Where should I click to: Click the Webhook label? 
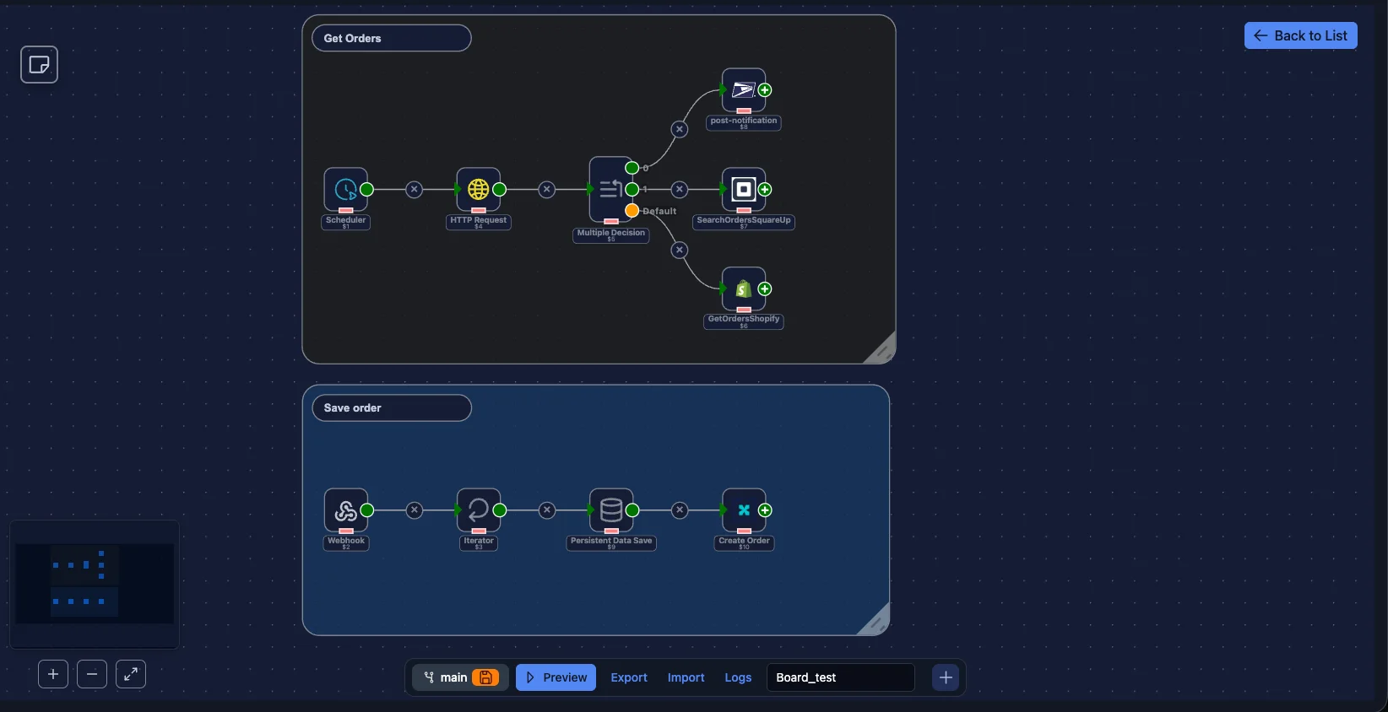[346, 542]
